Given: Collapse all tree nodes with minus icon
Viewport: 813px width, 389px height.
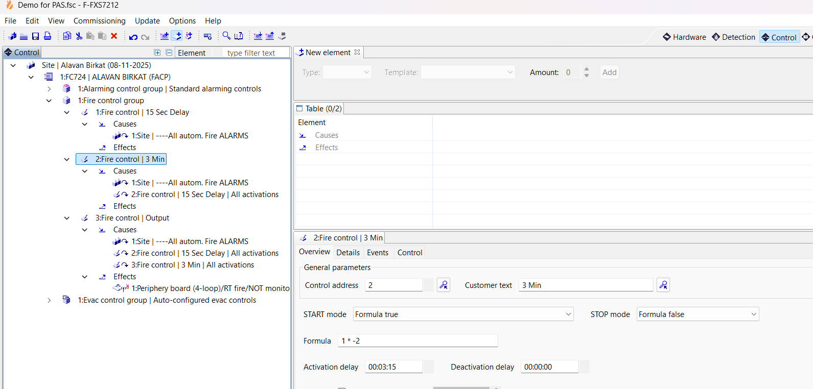Looking at the screenshot, I should click(x=169, y=53).
